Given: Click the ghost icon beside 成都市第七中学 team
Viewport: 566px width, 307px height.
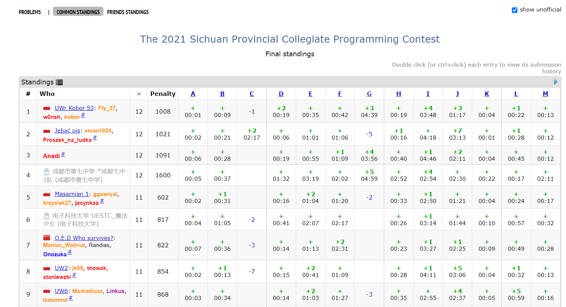Looking at the screenshot, I should (47, 171).
